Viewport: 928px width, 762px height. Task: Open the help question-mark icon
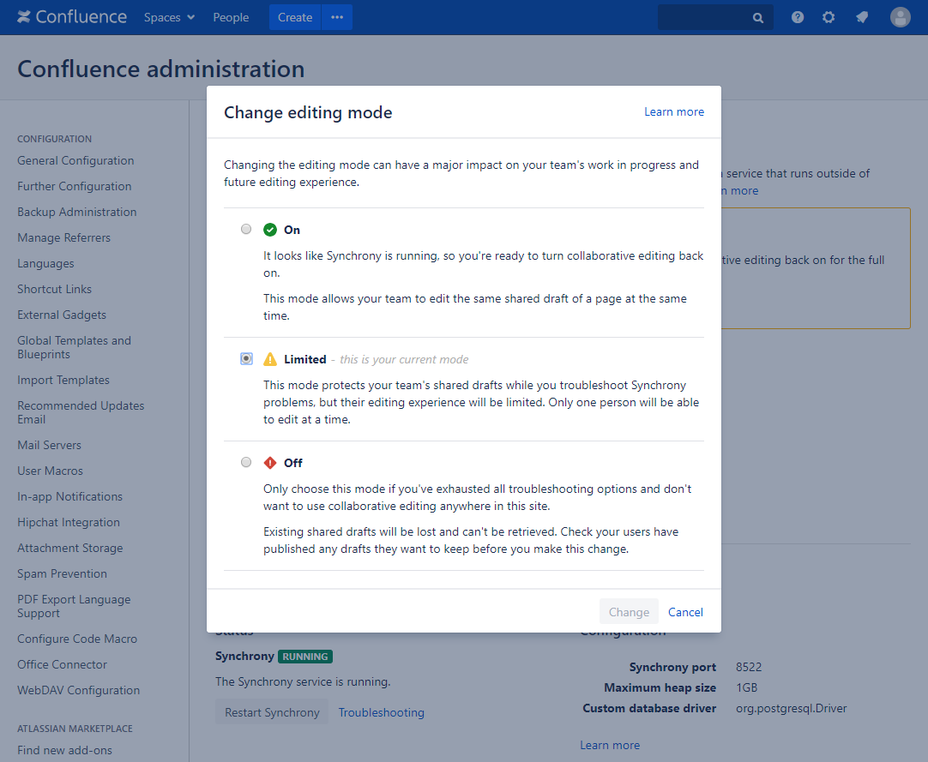tap(798, 17)
